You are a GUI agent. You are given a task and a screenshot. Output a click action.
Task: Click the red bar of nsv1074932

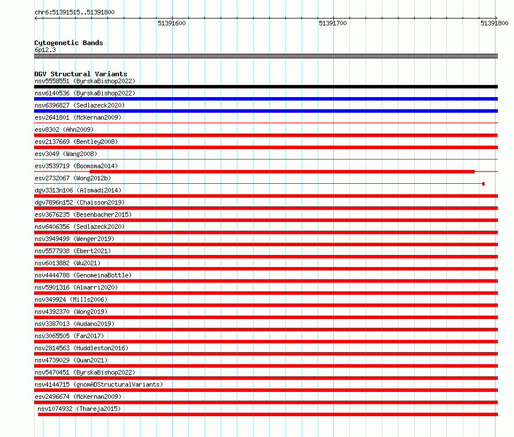[x=268, y=414]
